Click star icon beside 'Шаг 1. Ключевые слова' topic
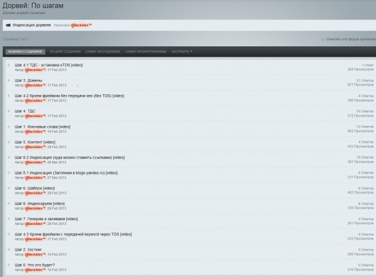 (9, 126)
